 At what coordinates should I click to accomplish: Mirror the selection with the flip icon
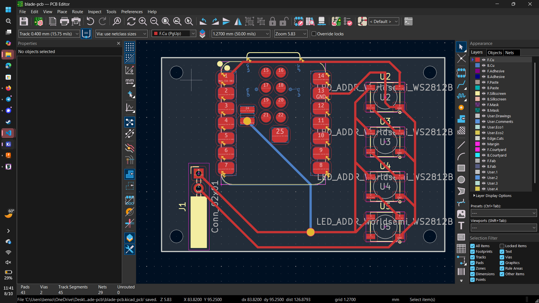(238, 22)
